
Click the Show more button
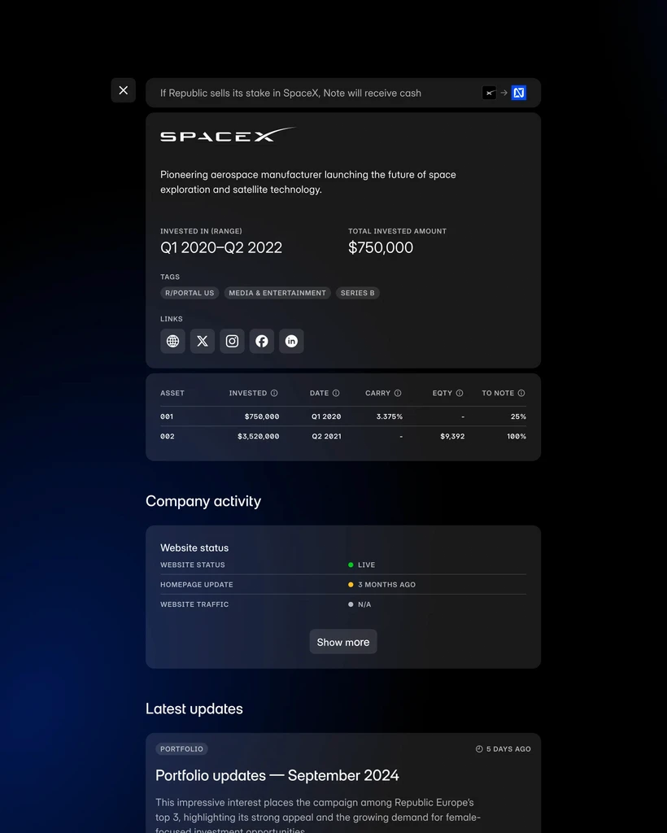(343, 642)
